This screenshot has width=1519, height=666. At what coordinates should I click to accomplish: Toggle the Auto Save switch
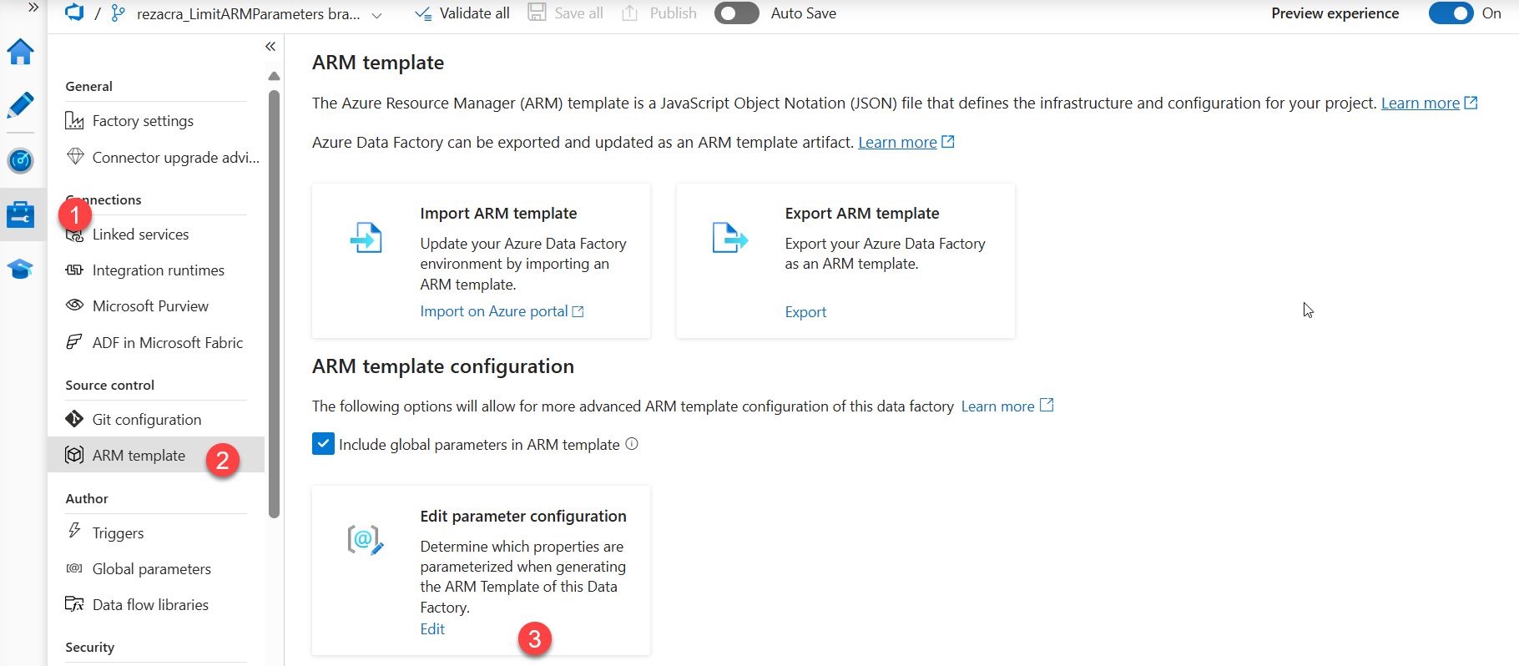[x=736, y=13]
